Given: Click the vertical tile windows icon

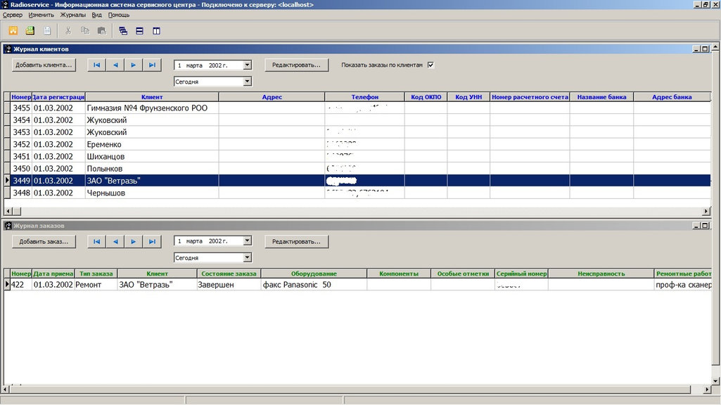Looking at the screenshot, I should [155, 30].
